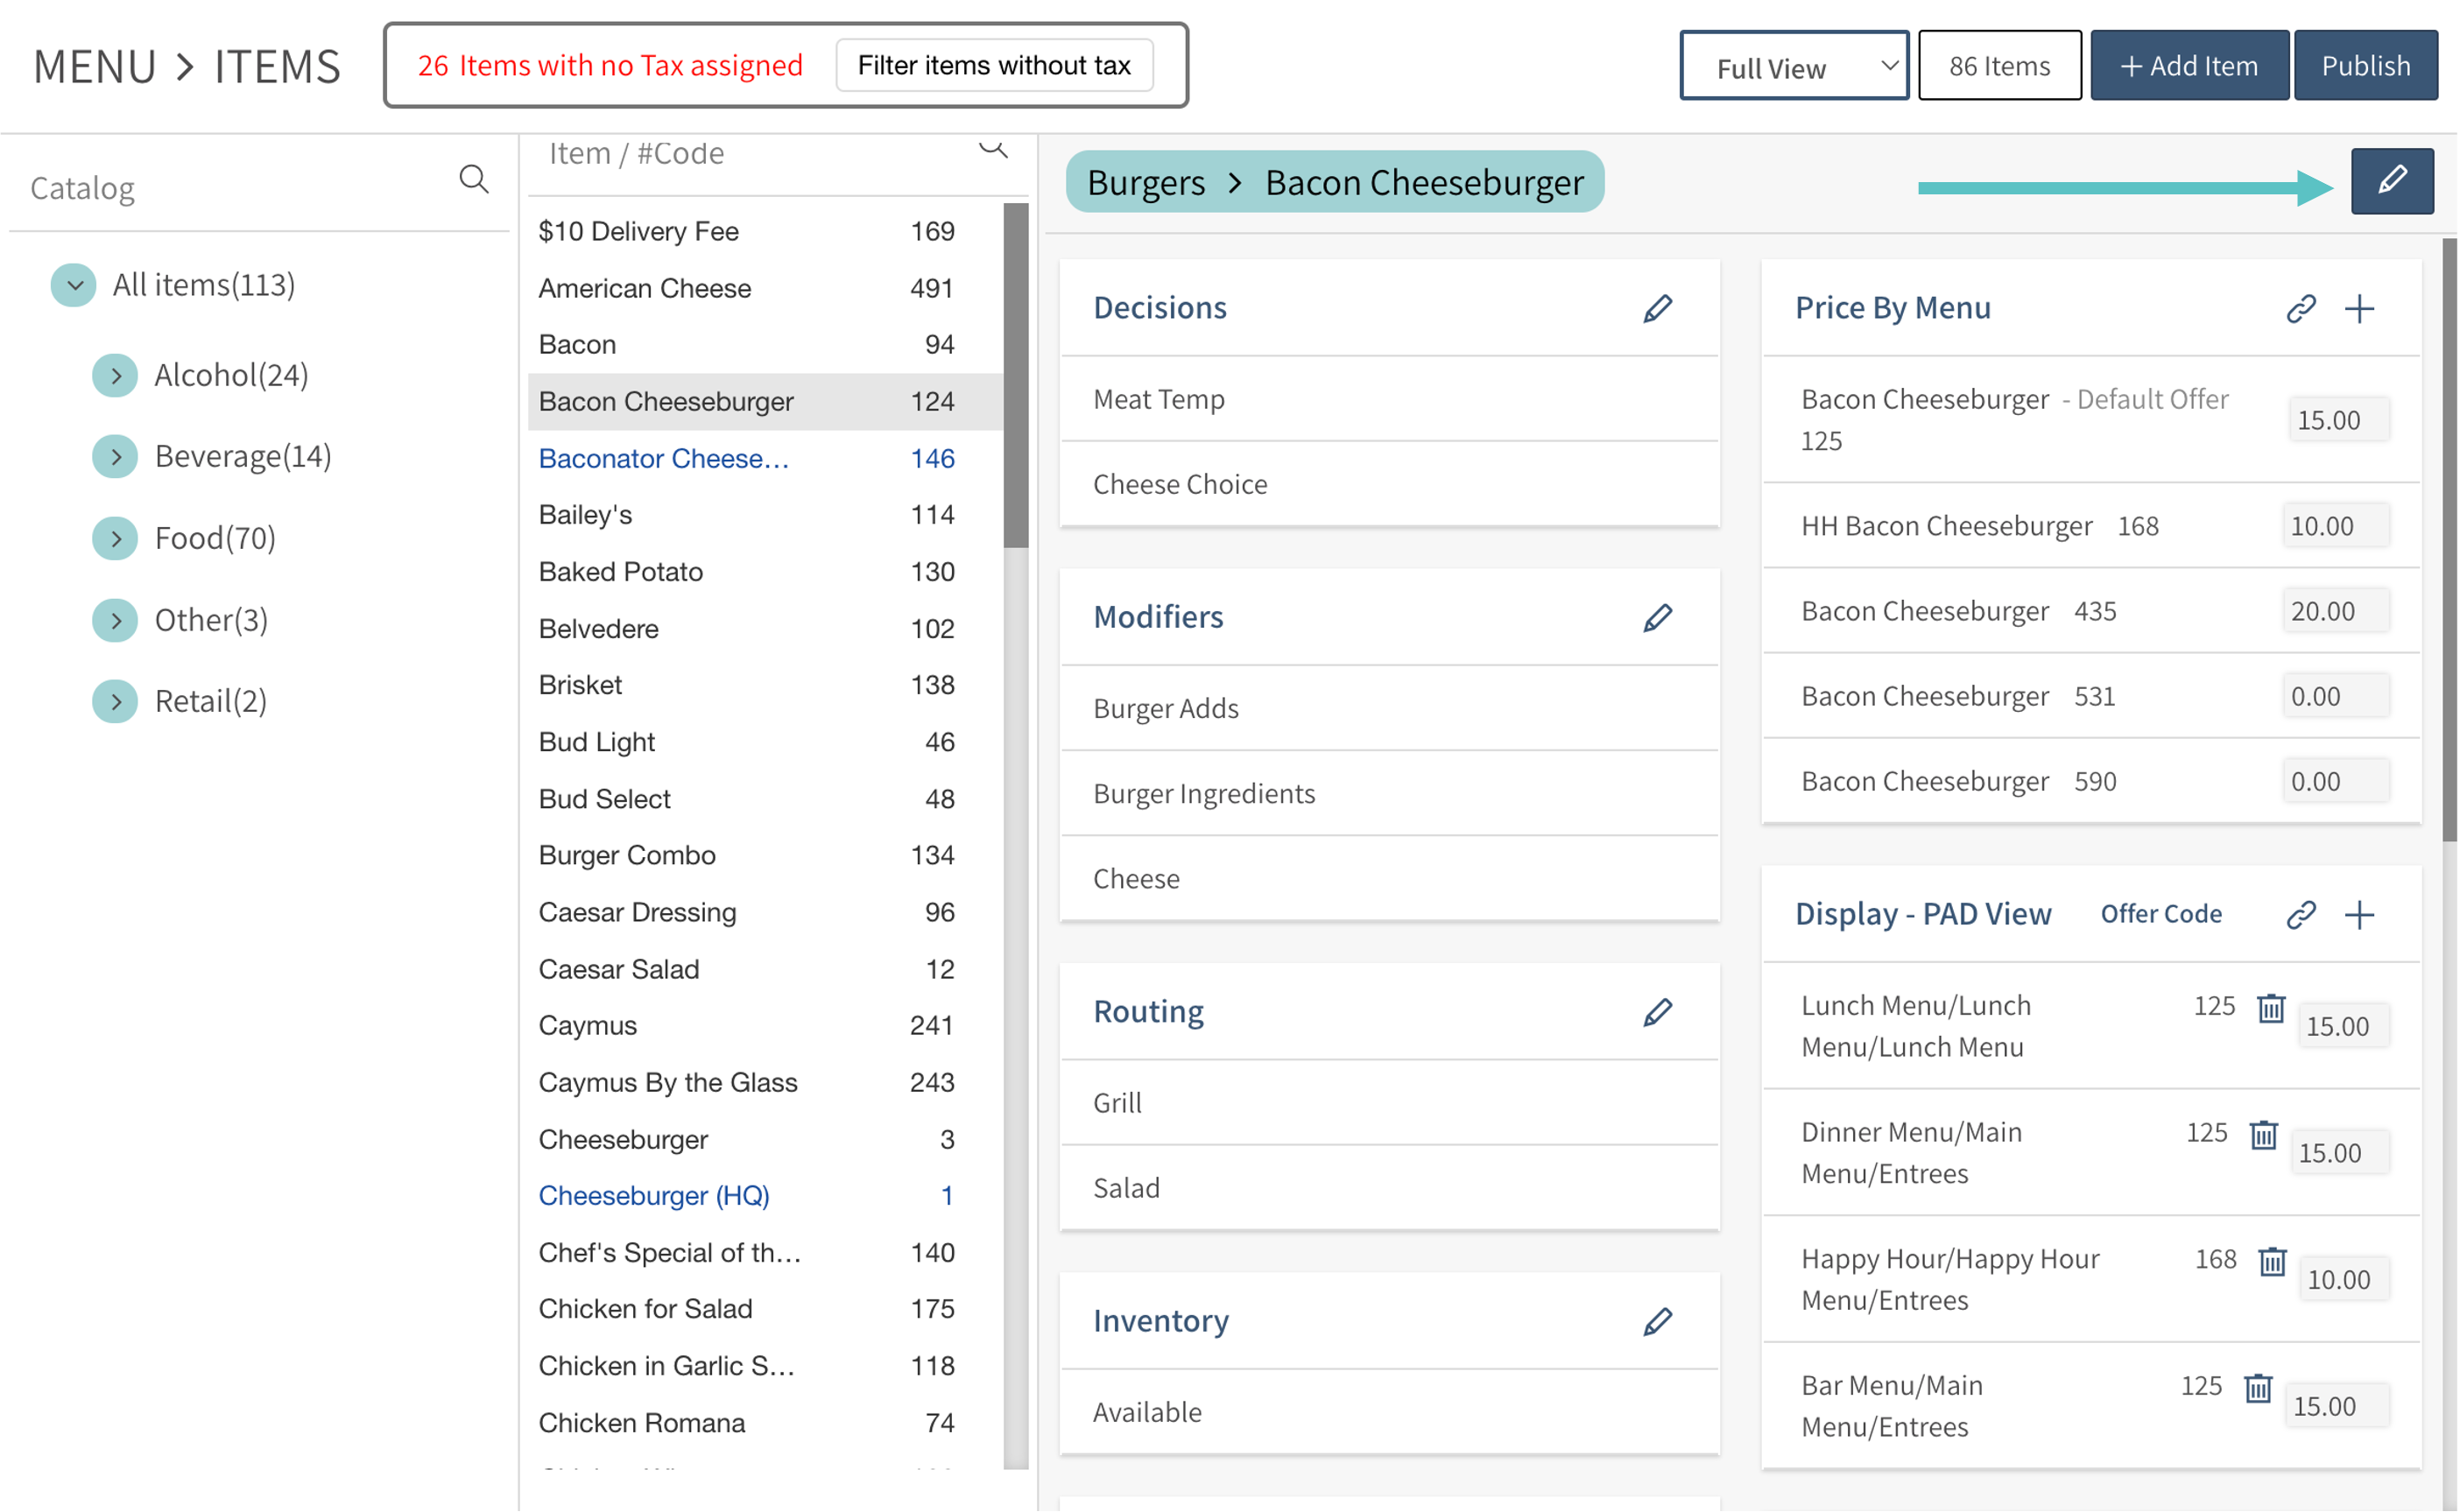Collapse the All items(113) tree
Image resolution: width=2460 pixels, height=1512 pixels.
coord(74,285)
